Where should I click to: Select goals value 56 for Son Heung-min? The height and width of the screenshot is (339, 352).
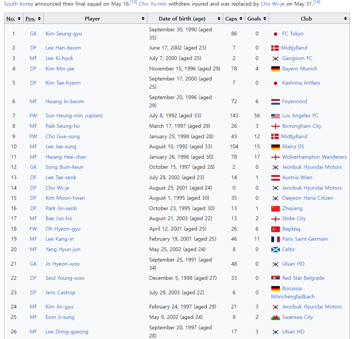coord(257,115)
